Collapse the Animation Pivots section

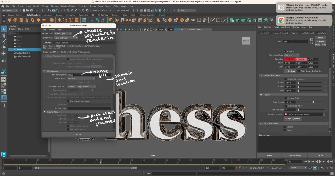(261, 75)
